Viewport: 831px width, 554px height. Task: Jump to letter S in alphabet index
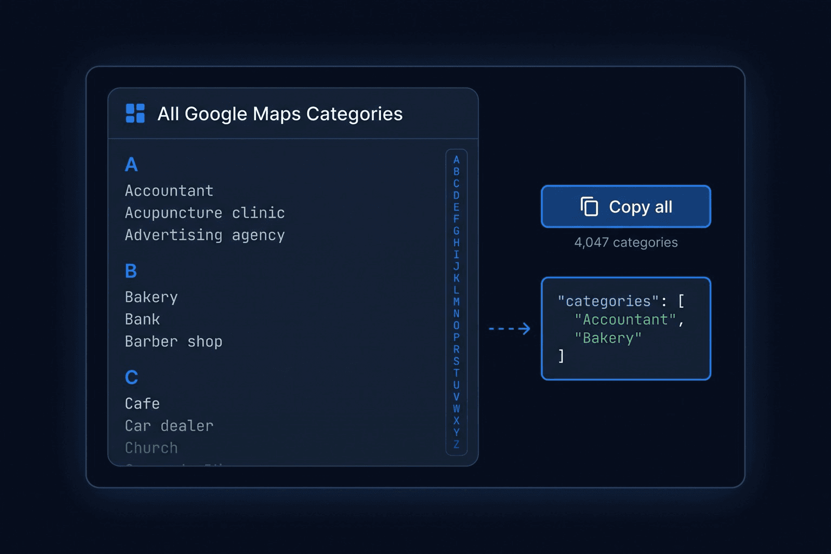(x=457, y=361)
